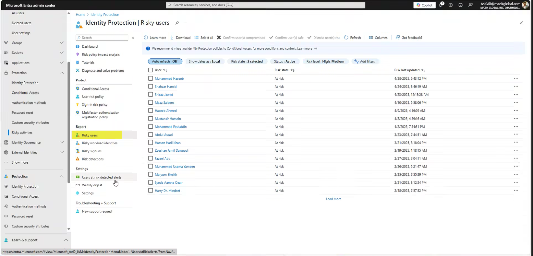Select the Shahzar Hamidi checkbox
Viewport: 533px width, 256px height.
point(151,87)
